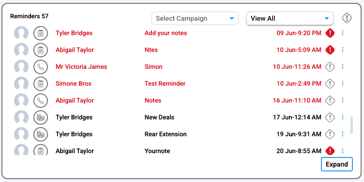Open three-dot menu for Ntes reminder
Image resolution: width=364 pixels, height=182 pixels.
click(x=343, y=50)
